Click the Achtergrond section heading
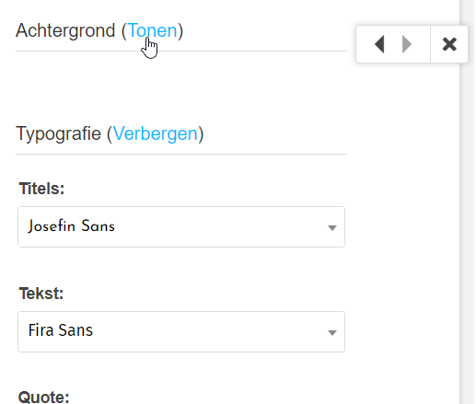 65,30
